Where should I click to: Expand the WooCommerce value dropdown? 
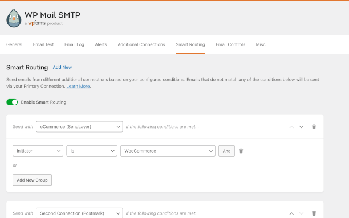coord(168,151)
